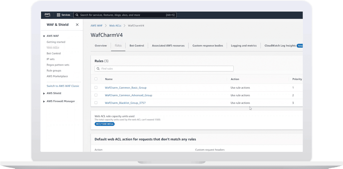Open the Services grid menu
The width and height of the screenshot is (343, 169).
coord(63,15)
